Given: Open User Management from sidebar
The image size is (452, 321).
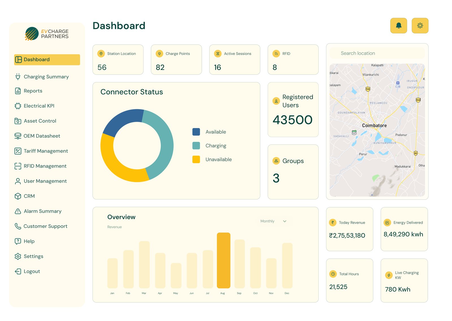Looking at the screenshot, I should click(45, 181).
